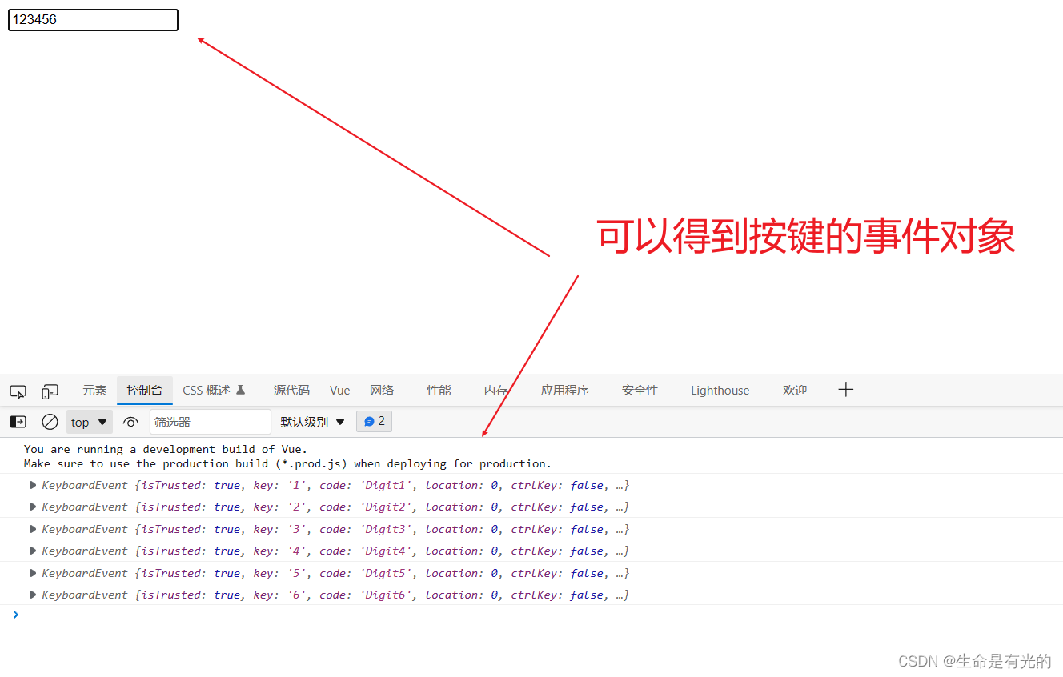The height and width of the screenshot is (677, 1063).
Task: Click the plus icon to add more tools
Action: (846, 390)
